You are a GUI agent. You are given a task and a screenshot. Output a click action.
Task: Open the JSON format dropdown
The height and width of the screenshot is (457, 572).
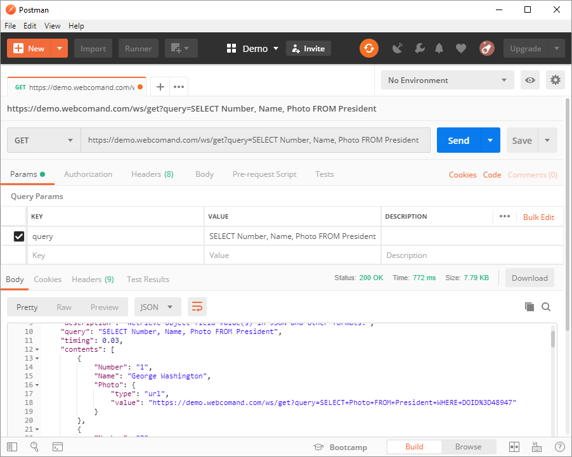point(157,307)
